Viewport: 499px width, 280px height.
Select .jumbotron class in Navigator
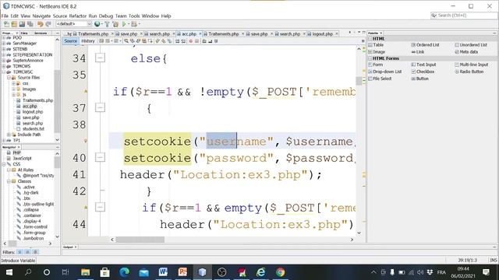coord(33,238)
